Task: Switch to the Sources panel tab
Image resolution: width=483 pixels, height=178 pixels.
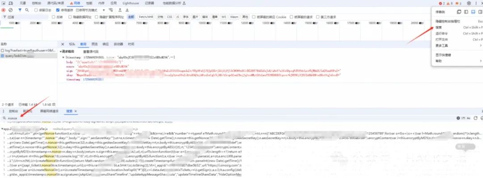Action: pyautogui.click(x=55, y=3)
